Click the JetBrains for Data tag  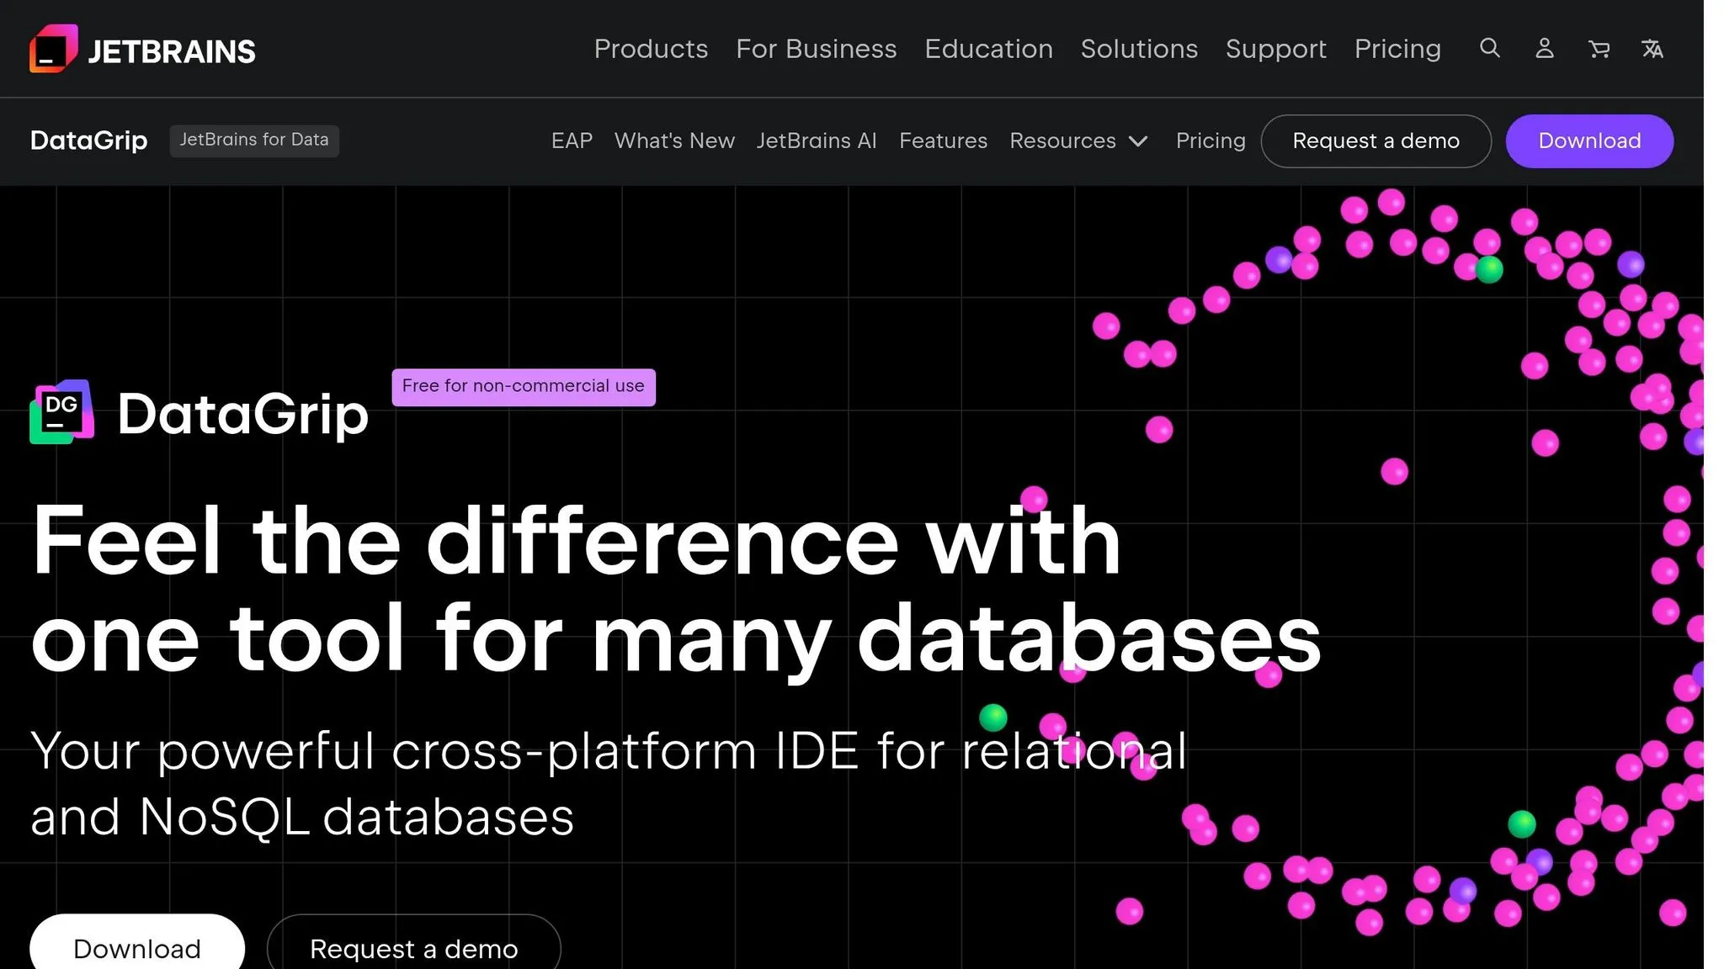[x=254, y=140]
